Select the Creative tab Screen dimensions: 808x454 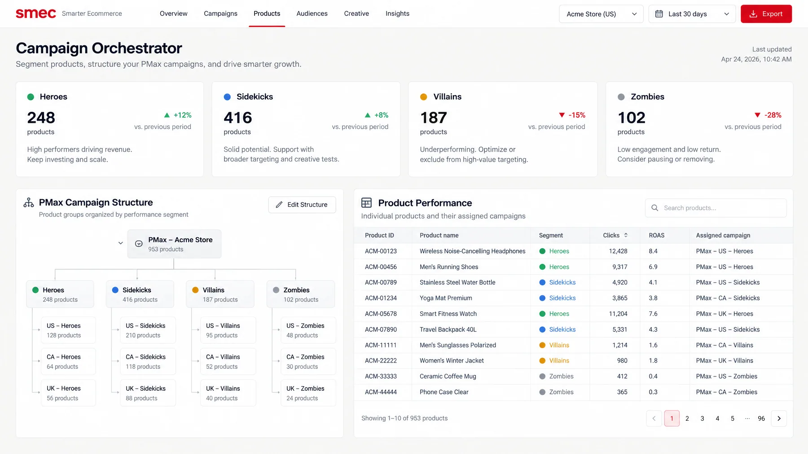pos(356,13)
